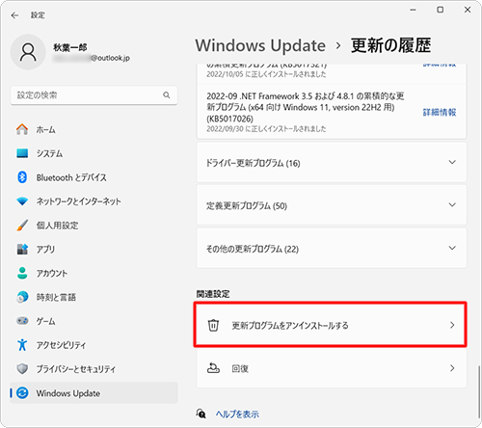
Task: Click the ホーム house icon
Action: [x=22, y=129]
